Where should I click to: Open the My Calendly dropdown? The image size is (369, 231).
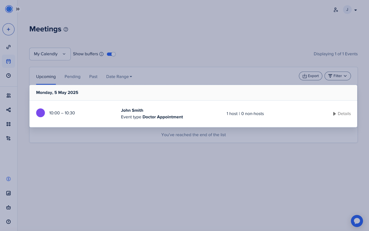(50, 54)
